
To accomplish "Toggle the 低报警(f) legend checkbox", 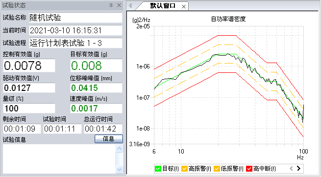I will coord(217,169).
